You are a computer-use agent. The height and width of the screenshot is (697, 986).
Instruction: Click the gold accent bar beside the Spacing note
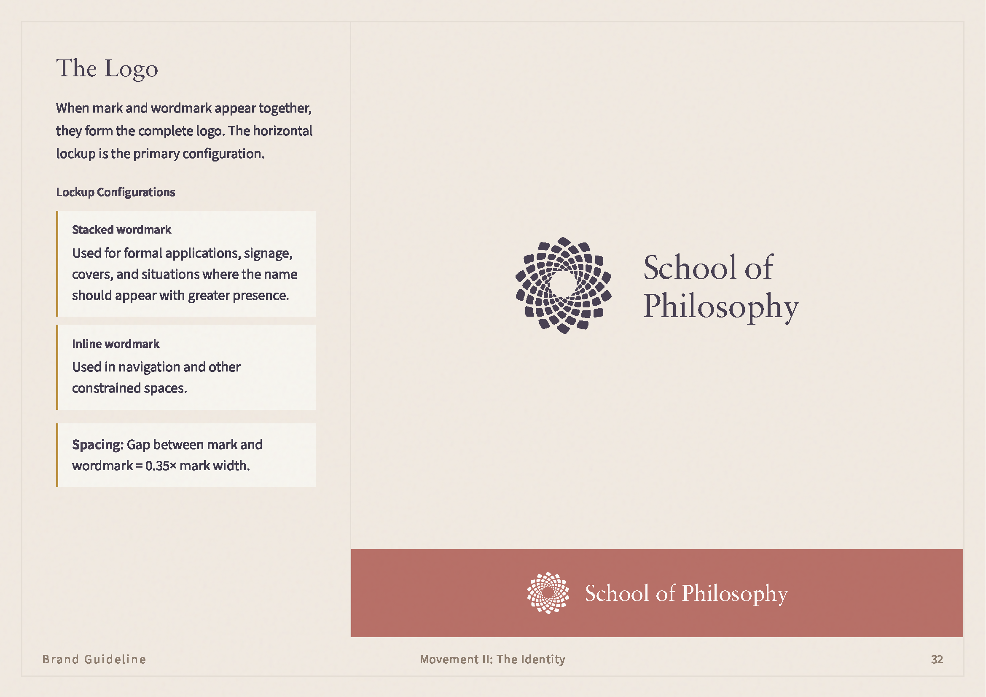57,455
